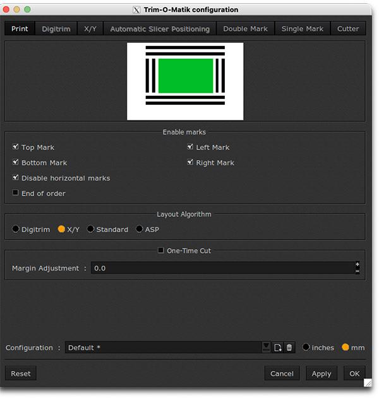Select the X/Y layout algorithm radio button
Viewport: 379px width, 398px height.
(61, 229)
